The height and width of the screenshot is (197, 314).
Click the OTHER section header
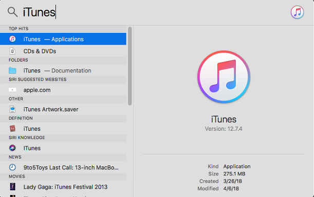click(x=16, y=99)
